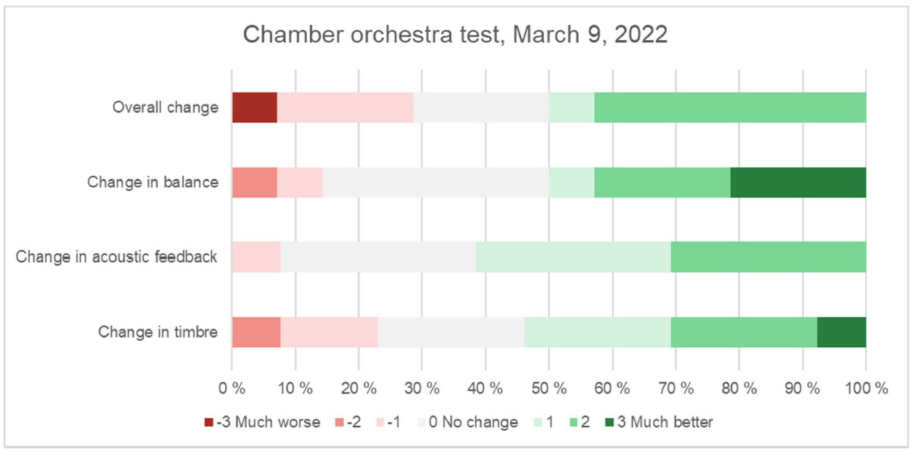912x452 pixels.
Task: Click the 'Change in balance' category label
Action: 153,183
